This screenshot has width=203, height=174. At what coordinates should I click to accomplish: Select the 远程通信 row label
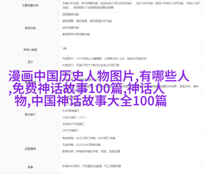click(30, 149)
